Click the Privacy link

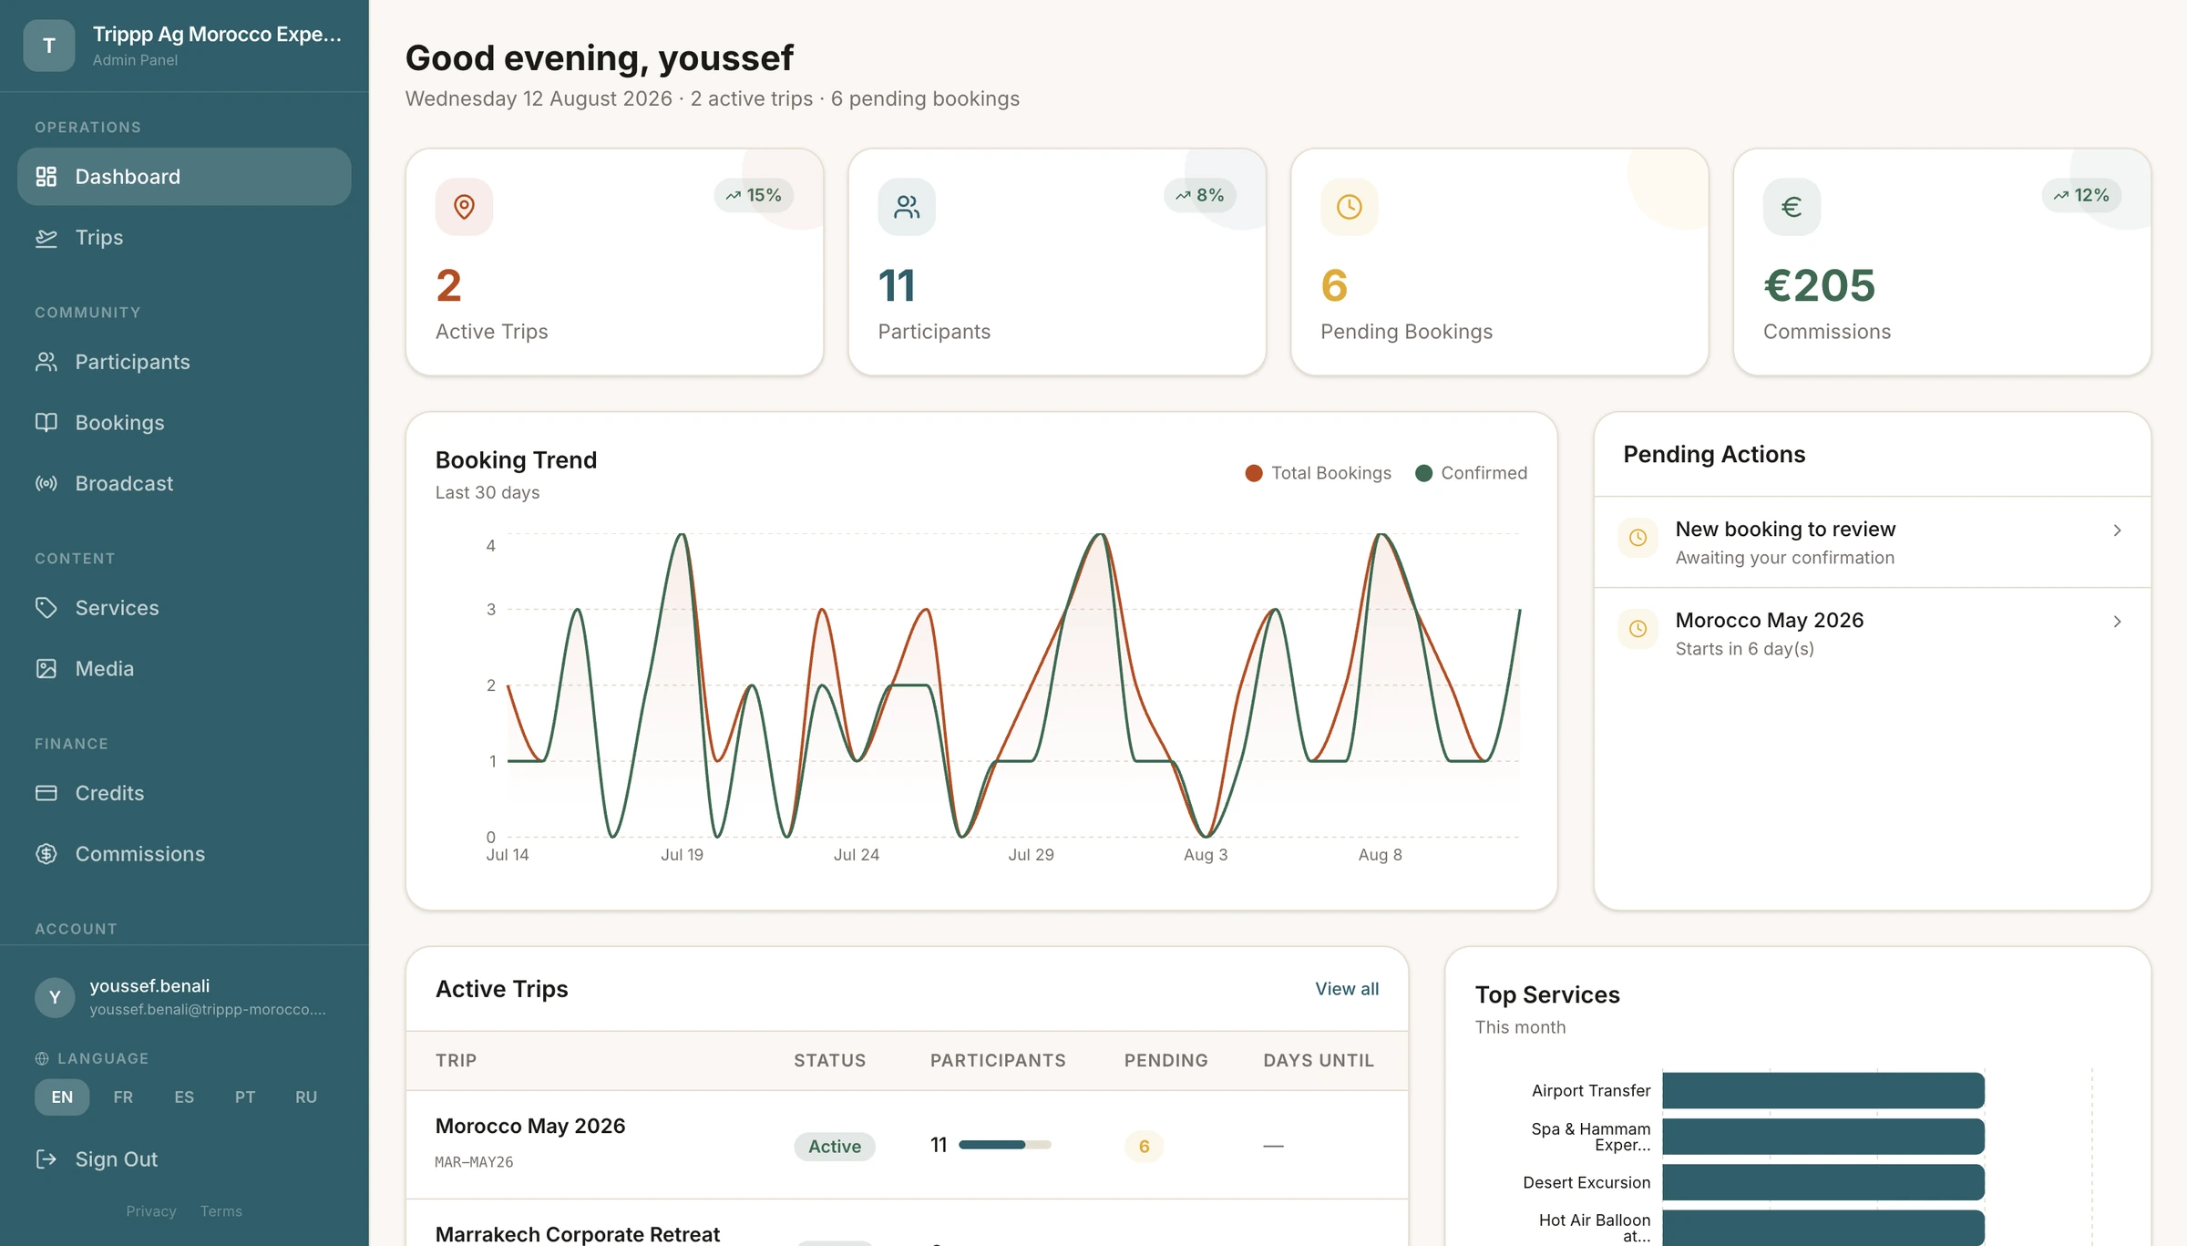click(x=151, y=1211)
